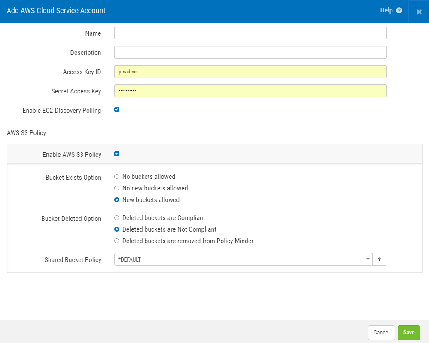Click the AWS S3 Policy section heading

[x=26, y=133]
